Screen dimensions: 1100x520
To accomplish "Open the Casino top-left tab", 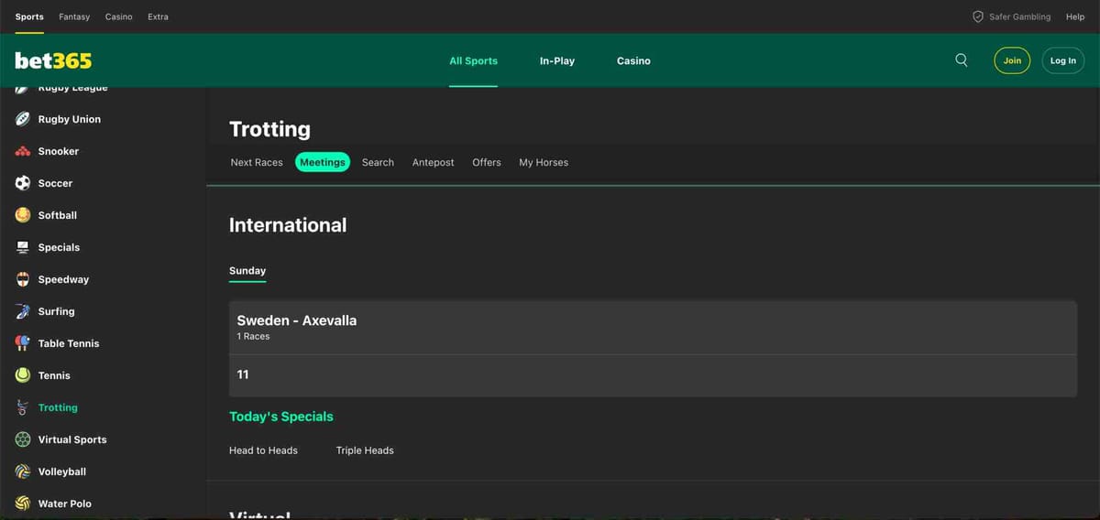I will point(119,16).
